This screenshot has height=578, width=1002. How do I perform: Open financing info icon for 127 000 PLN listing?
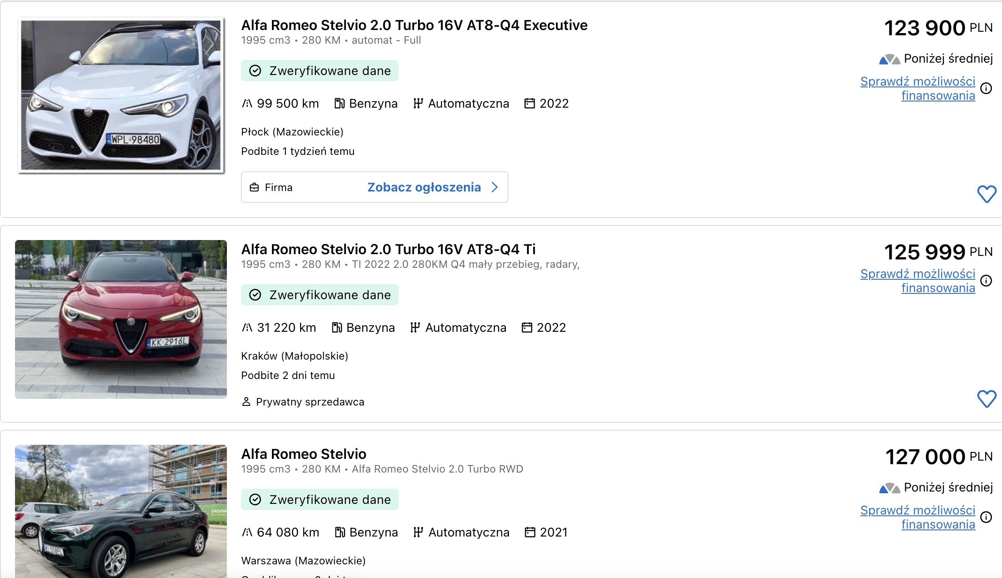click(986, 517)
